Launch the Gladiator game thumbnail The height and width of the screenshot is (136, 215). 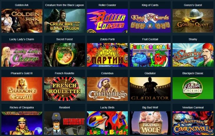(x=150, y=89)
